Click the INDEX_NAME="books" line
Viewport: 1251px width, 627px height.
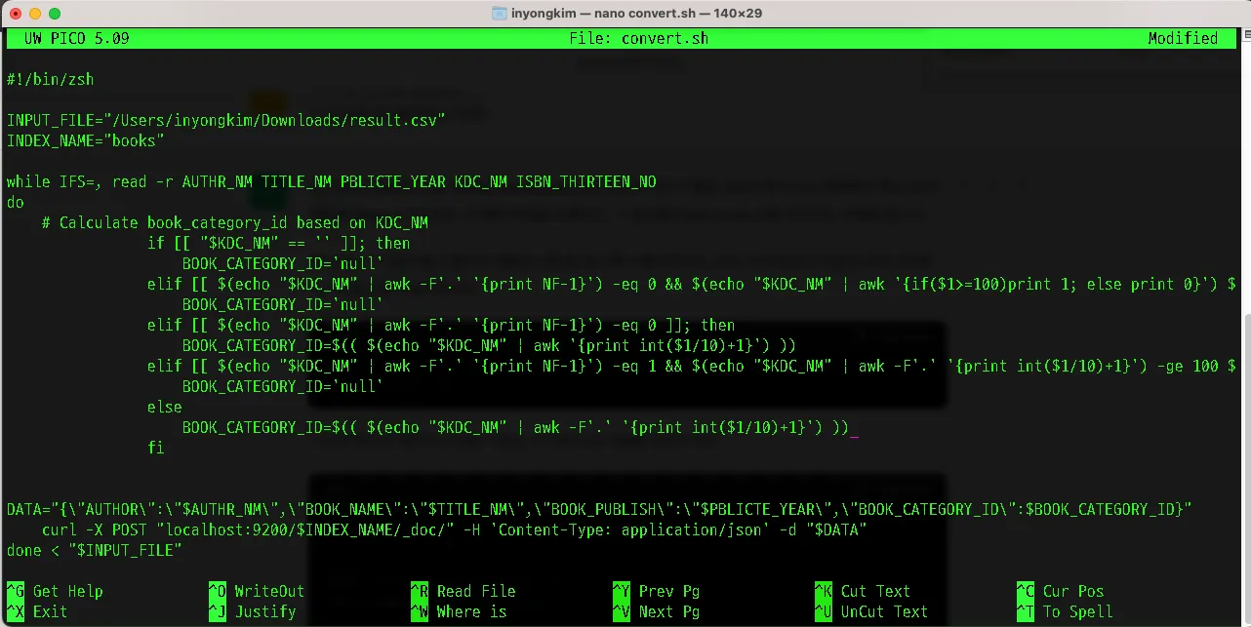pyautogui.click(x=86, y=140)
